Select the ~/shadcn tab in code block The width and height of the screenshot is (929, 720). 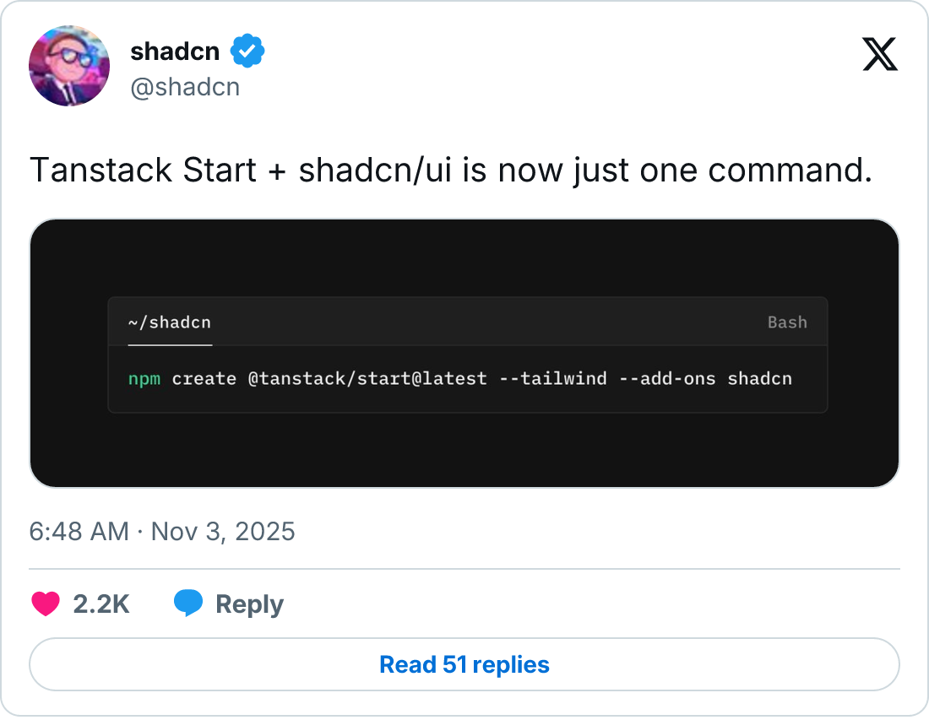point(170,322)
